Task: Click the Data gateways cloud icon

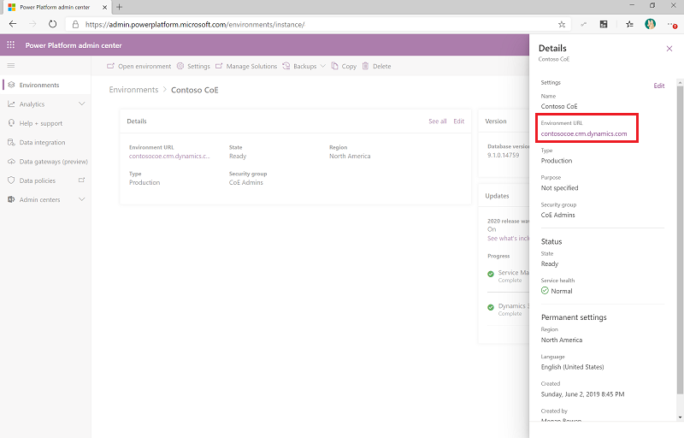Action: tap(11, 162)
